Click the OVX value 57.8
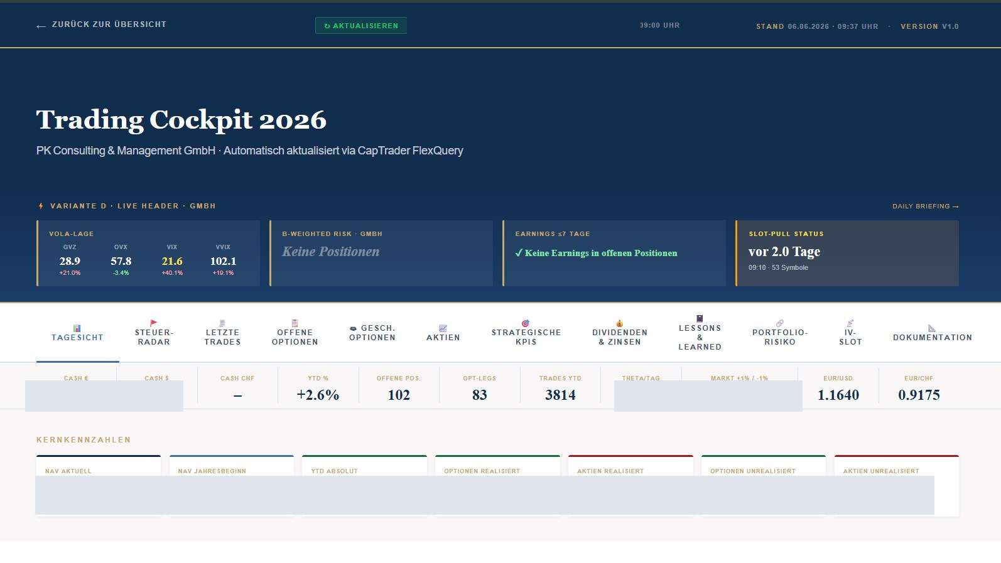Image resolution: width=1001 pixels, height=563 pixels. [121, 261]
